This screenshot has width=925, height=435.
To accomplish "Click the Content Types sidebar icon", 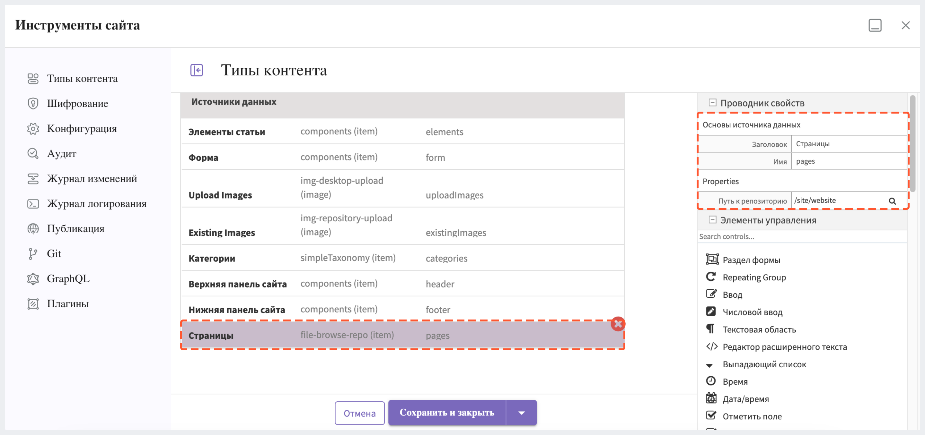I will [33, 79].
